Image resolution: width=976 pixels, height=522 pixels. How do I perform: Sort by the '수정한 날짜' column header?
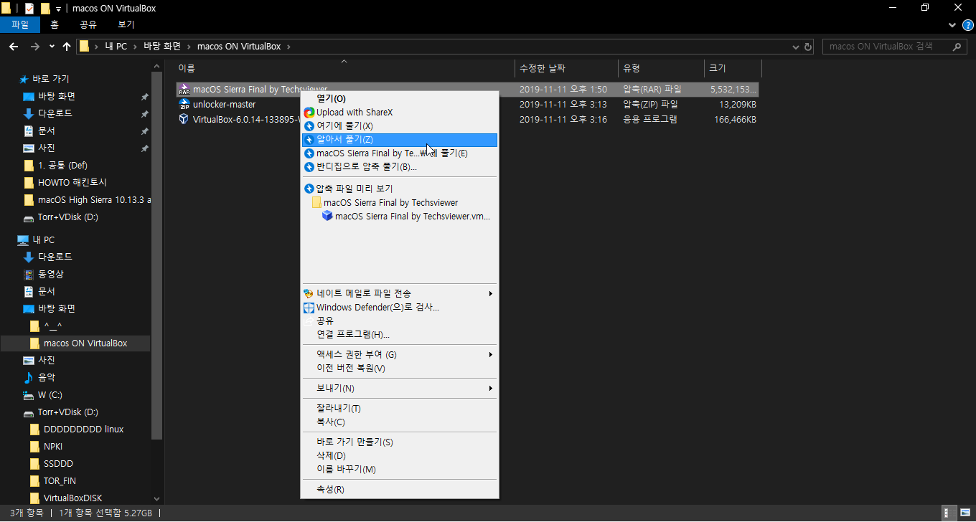point(566,68)
